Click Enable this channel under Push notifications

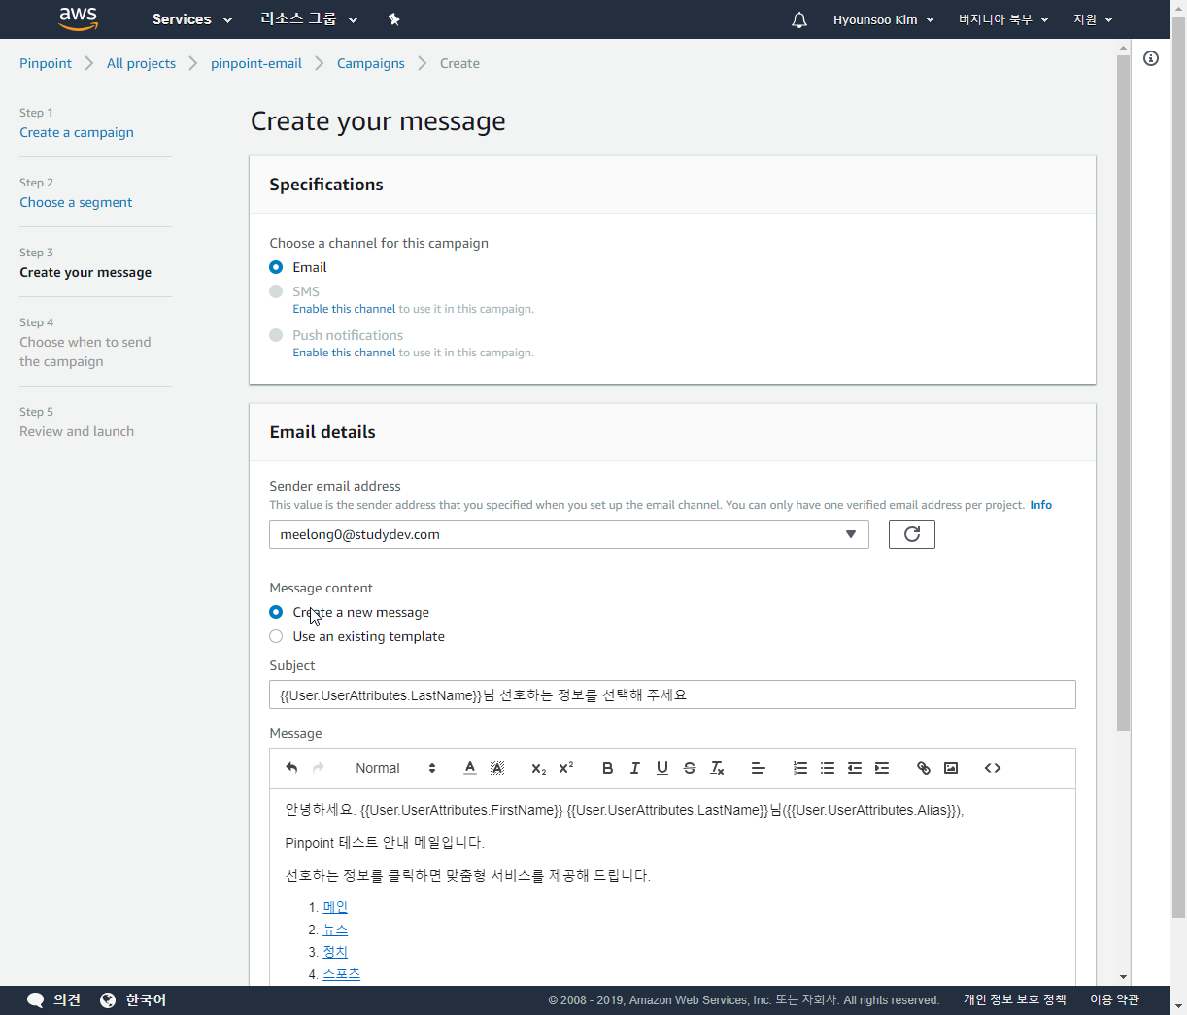point(344,353)
